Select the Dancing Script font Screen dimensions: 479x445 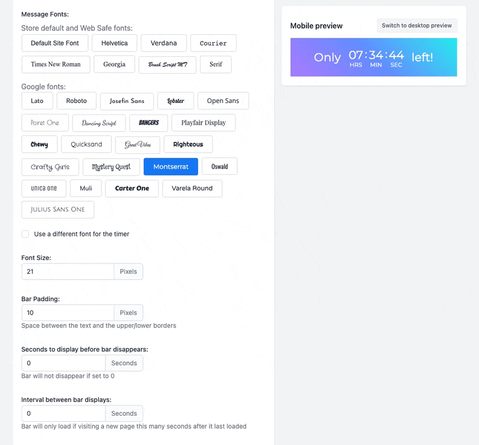click(99, 123)
